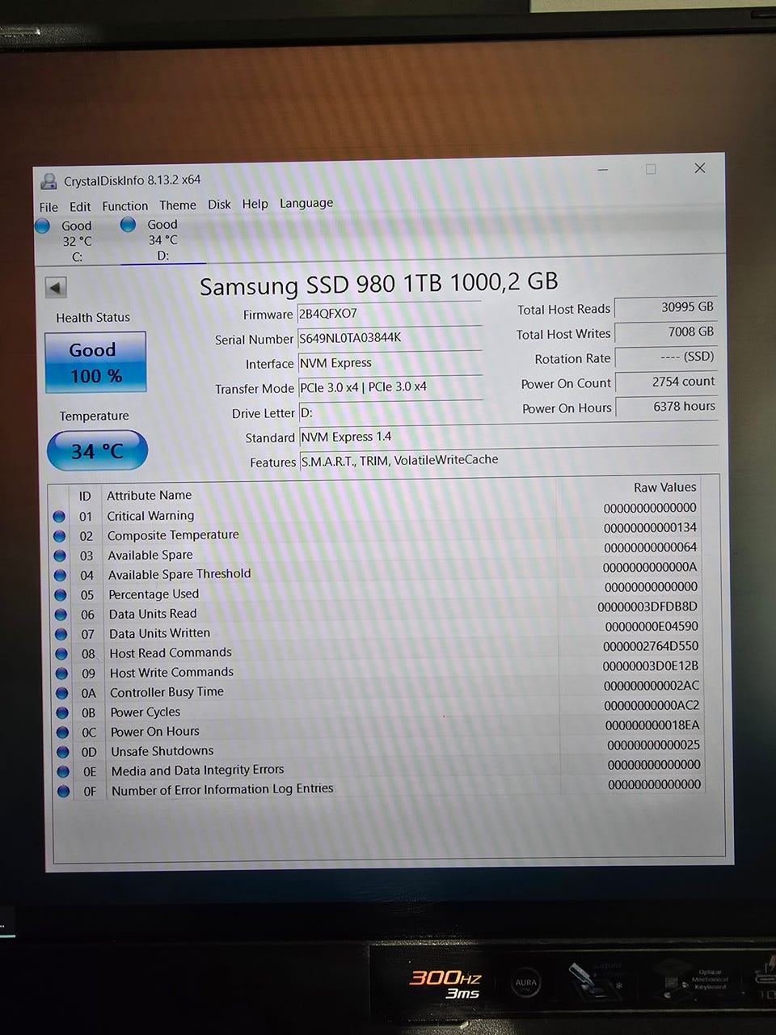Click Power On Count value 2754 count

[x=667, y=382]
